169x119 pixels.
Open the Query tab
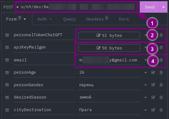(x=70, y=19)
